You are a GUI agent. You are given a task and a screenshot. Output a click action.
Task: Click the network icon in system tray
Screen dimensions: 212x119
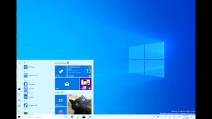(162, 117)
